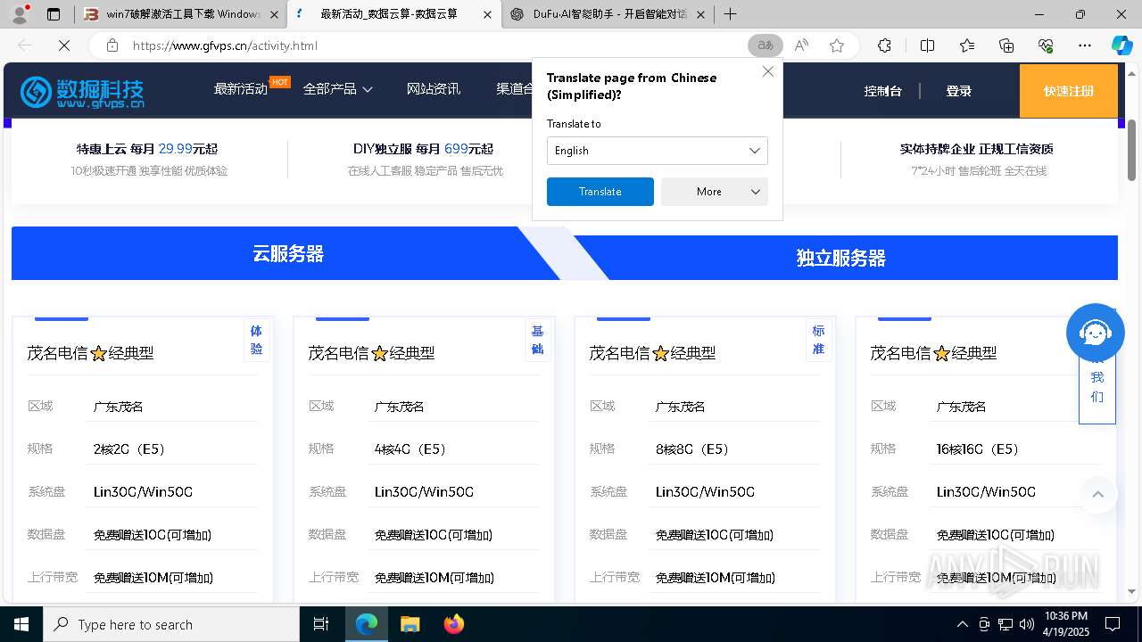Select the 体验 plan card title
Viewport: 1142px width, 642px height.
pos(90,353)
